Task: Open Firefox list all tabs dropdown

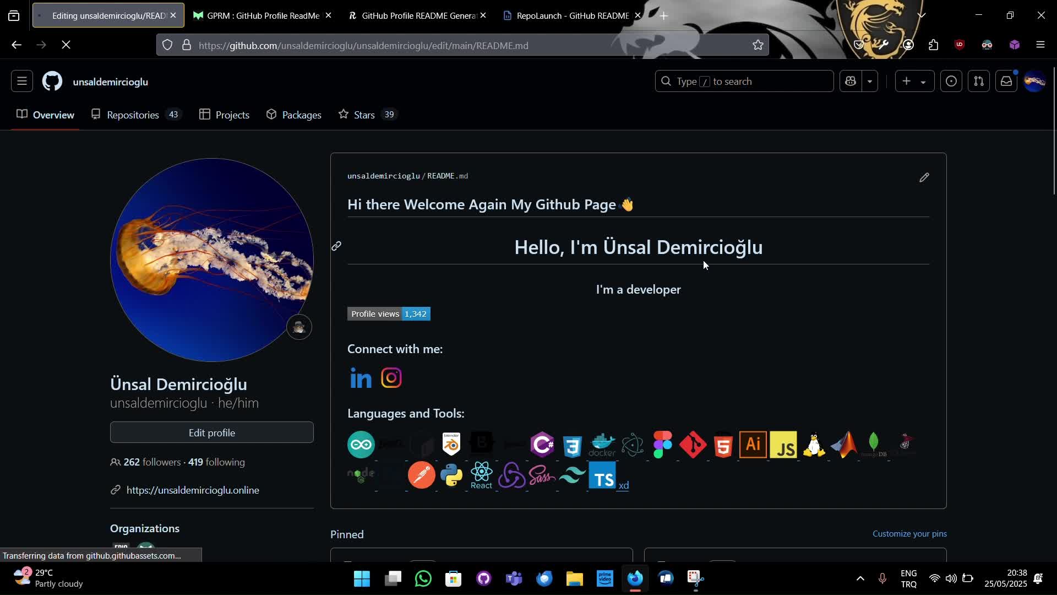Action: [x=922, y=15]
